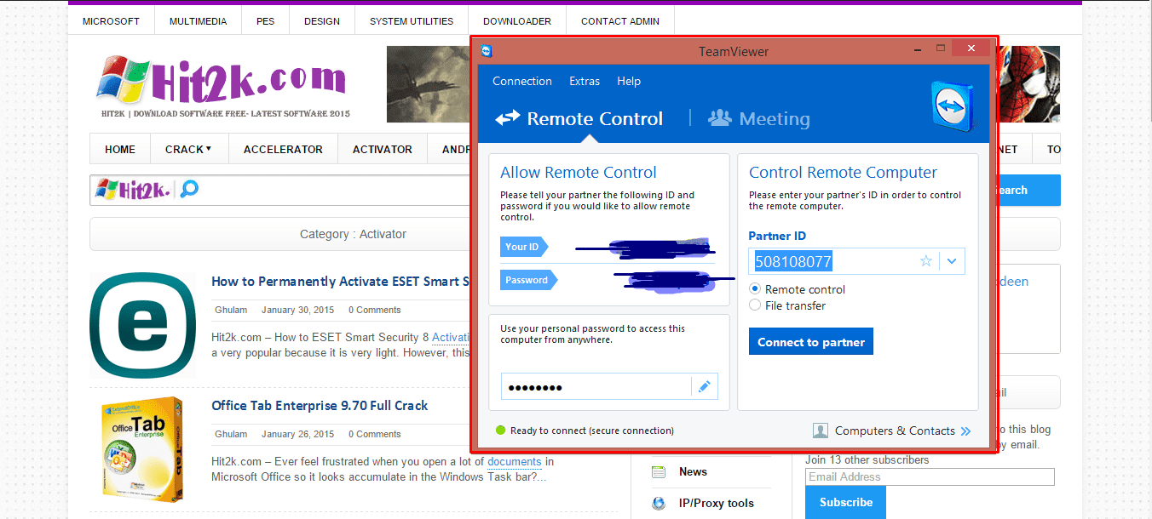Click the Connect to partner button
The image size is (1152, 519).
pos(811,342)
